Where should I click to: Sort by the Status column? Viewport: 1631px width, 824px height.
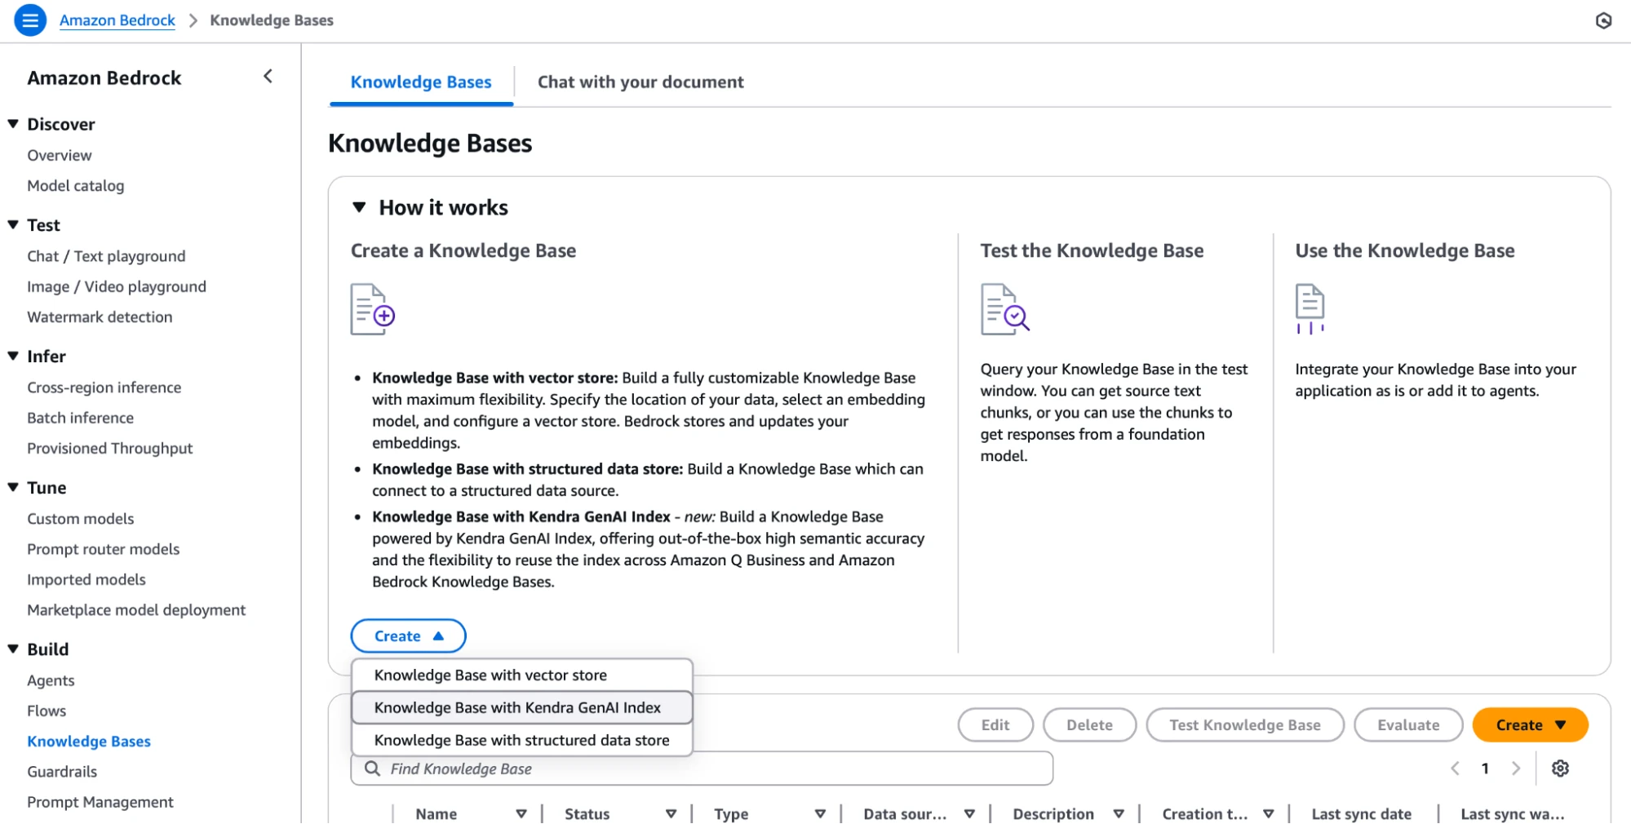coord(671,813)
